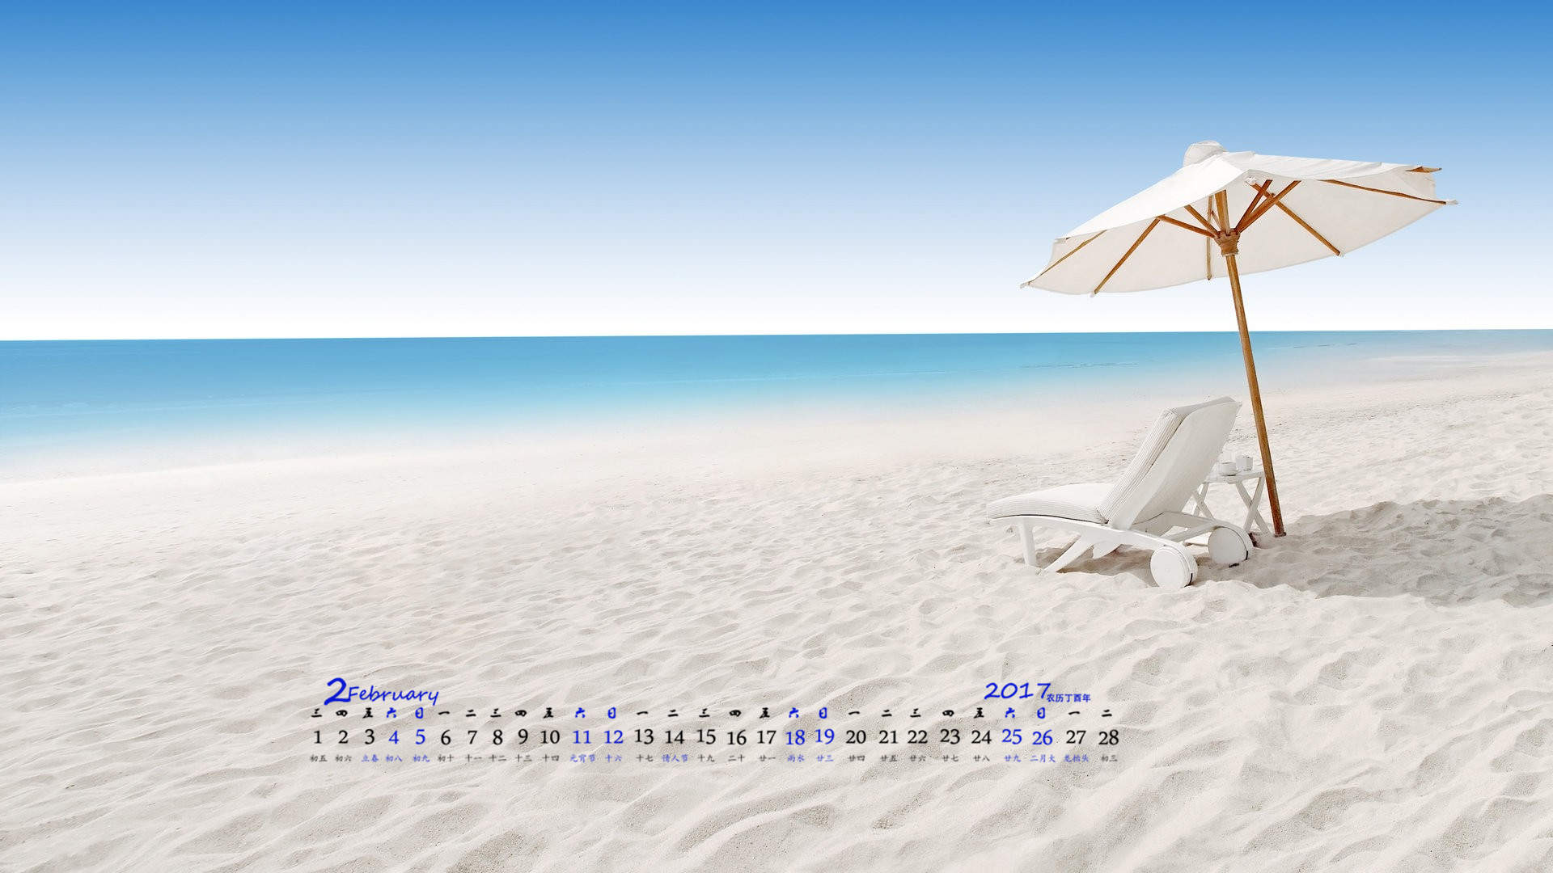Select date 28 on the calendar

(1108, 737)
